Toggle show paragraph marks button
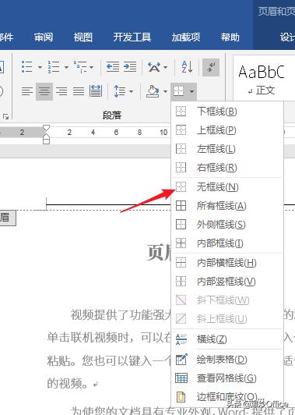 tap(211, 67)
